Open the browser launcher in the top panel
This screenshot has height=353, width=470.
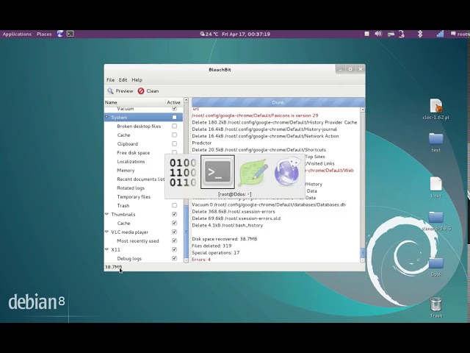(x=60, y=34)
